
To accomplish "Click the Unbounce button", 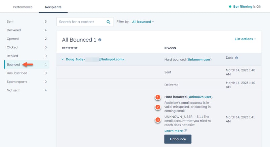I will pos(178,139).
